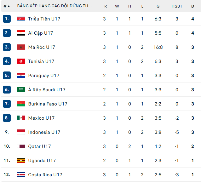Click the North Korea flag icon
The width and height of the screenshot is (201, 182).
[x=21, y=19]
